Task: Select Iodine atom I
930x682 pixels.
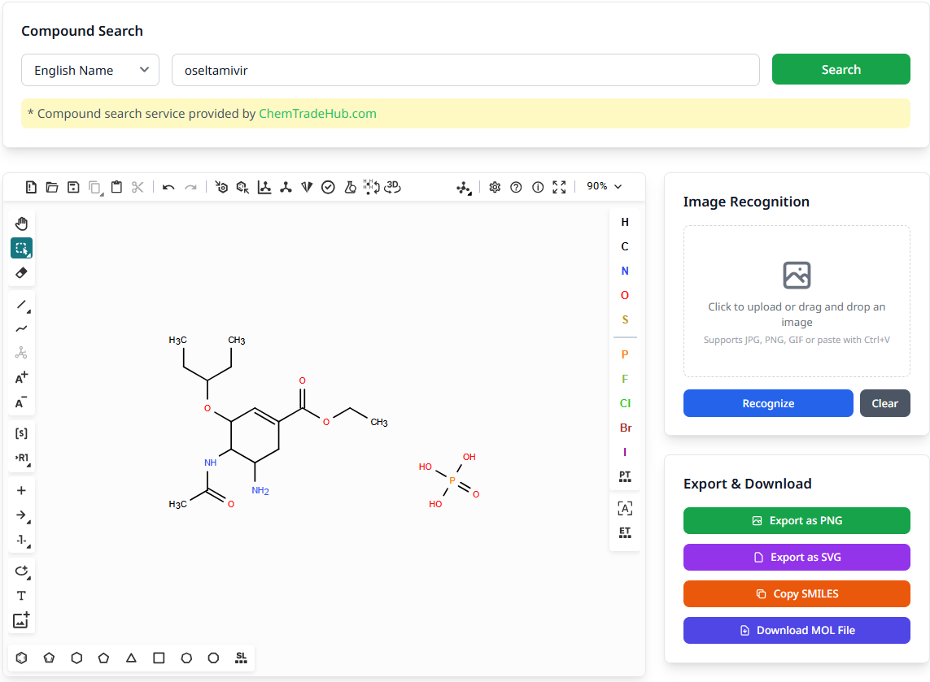Action: 625,452
